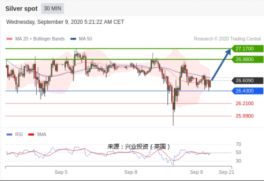The height and width of the screenshot is (181, 264).
Task: Click the 26.6090 current price tag
Action: tap(247, 80)
